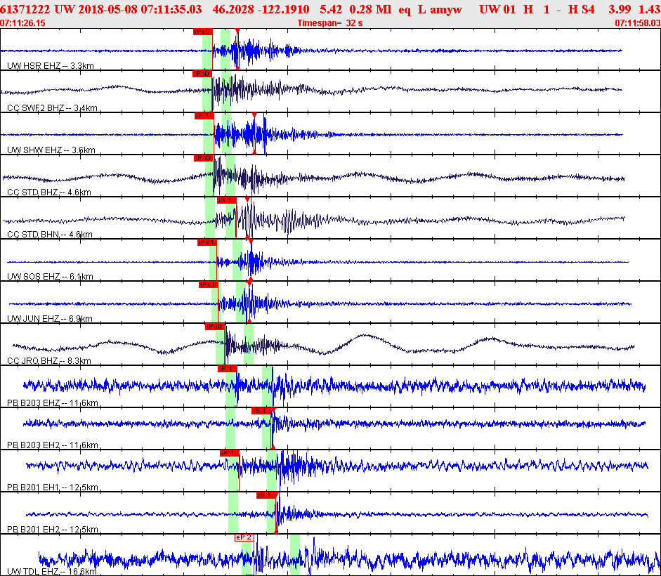Click the CC JRO BHZ waveform panel

click(330, 344)
